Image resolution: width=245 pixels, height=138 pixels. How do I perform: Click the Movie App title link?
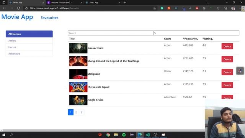pos(17,17)
